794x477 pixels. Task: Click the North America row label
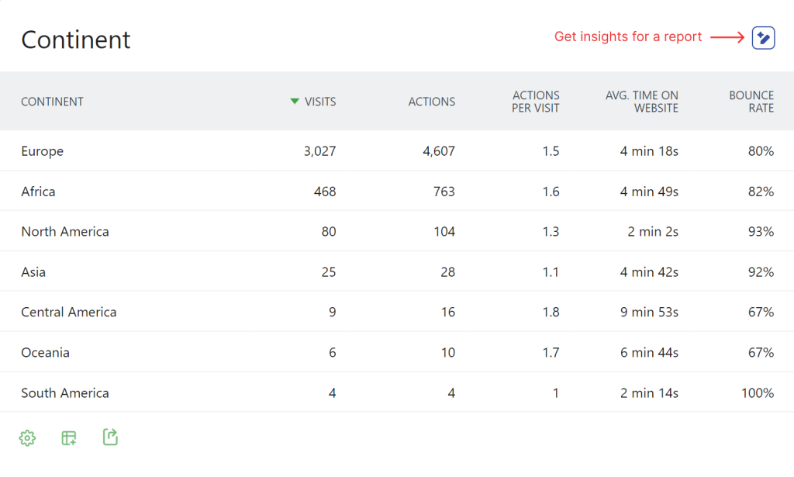65,232
